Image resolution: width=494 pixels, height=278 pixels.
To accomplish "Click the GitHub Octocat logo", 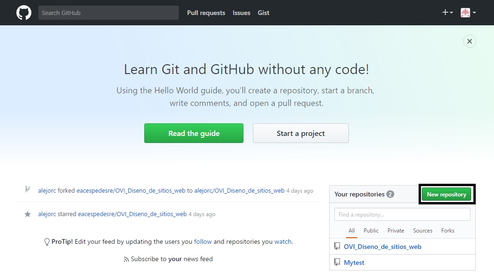I will point(24,13).
